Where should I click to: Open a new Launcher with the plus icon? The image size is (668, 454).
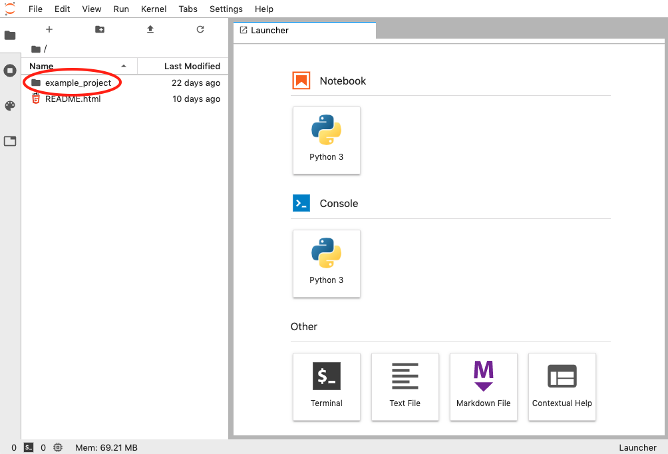coord(49,29)
